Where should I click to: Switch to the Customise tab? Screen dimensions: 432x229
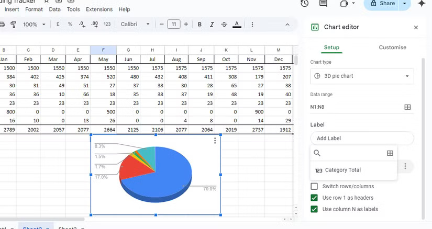point(392,48)
